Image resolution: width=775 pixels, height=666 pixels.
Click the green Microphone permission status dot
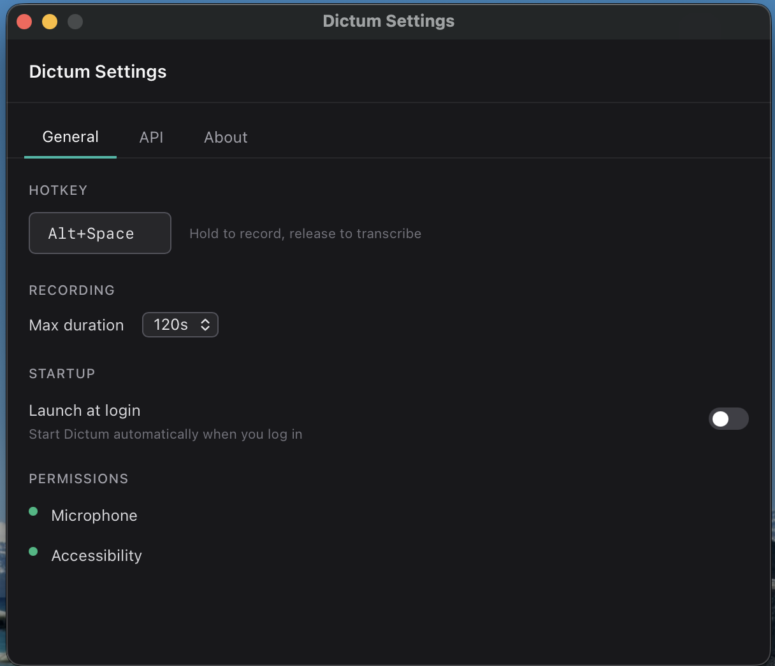(x=33, y=511)
